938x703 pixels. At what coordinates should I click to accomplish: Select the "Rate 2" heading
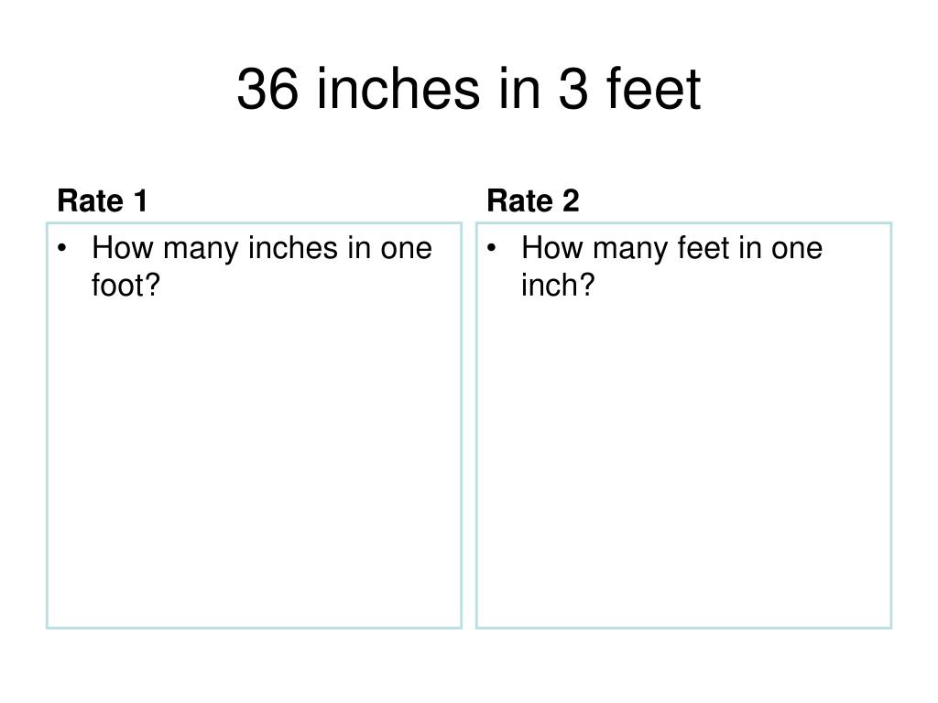[533, 200]
